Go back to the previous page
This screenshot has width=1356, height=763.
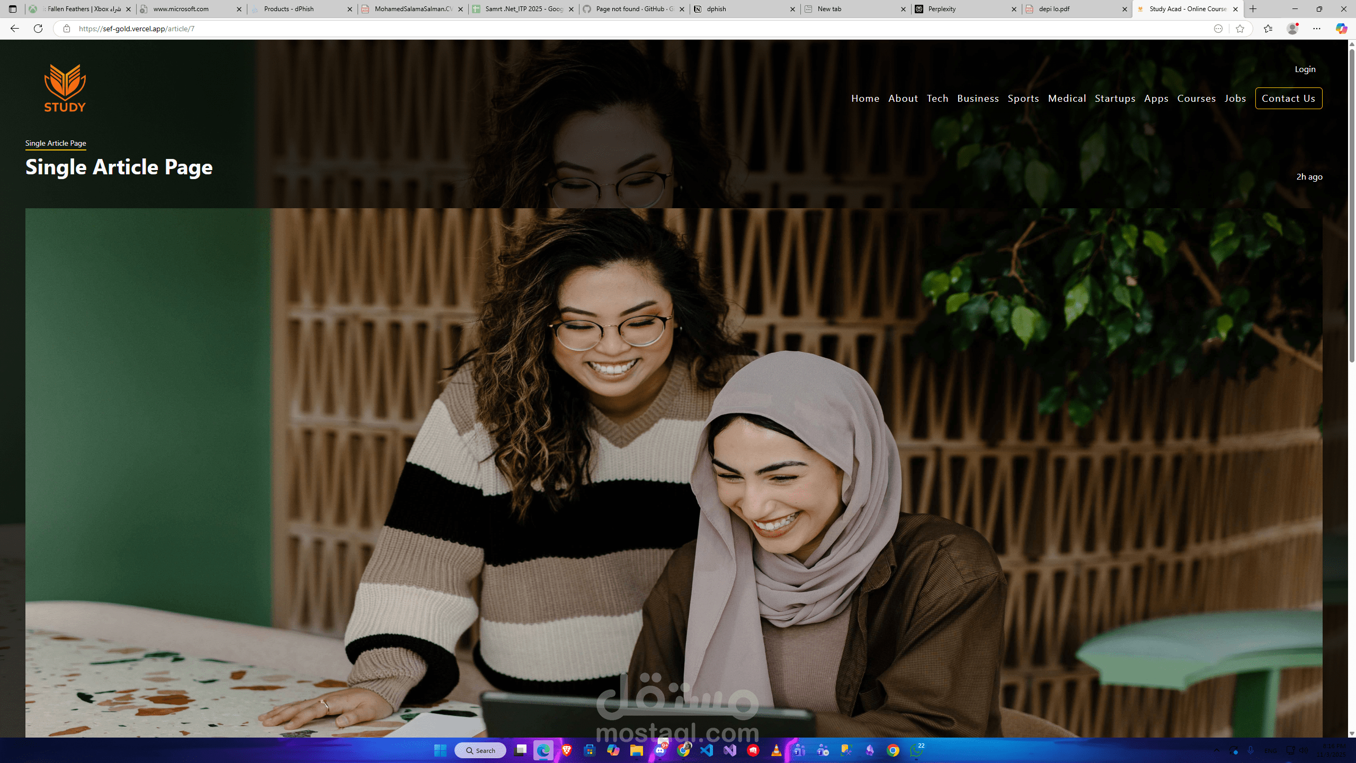coord(13,29)
